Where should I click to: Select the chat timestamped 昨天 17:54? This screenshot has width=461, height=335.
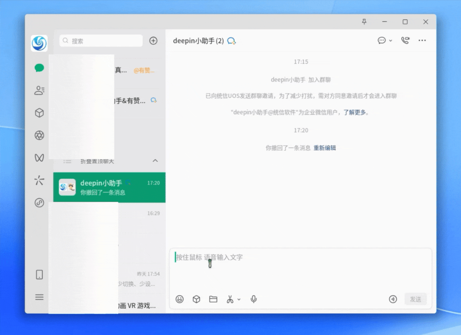pos(109,278)
